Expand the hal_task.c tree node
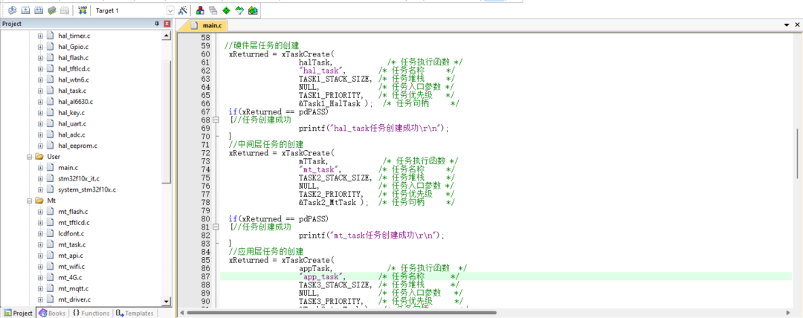The height and width of the screenshot is (318, 803). tap(40, 91)
